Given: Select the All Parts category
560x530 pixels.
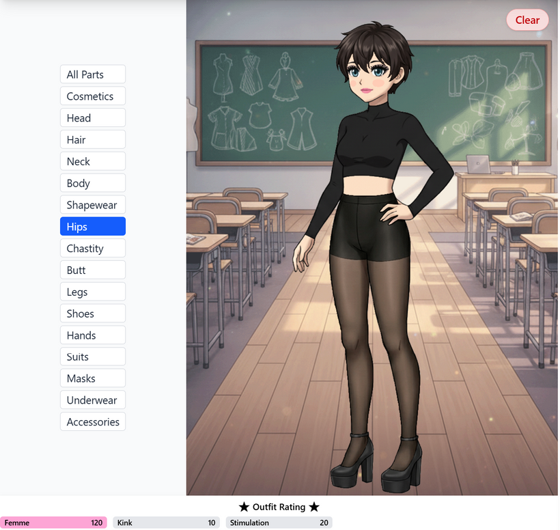Looking at the screenshot, I should coord(92,74).
